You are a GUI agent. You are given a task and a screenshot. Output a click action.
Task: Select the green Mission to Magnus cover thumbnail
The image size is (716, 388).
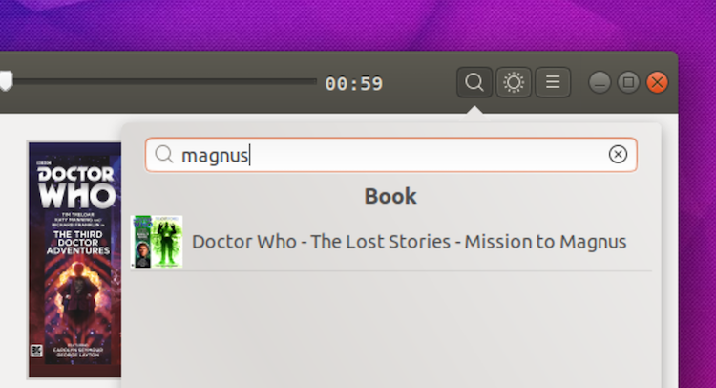pos(157,242)
